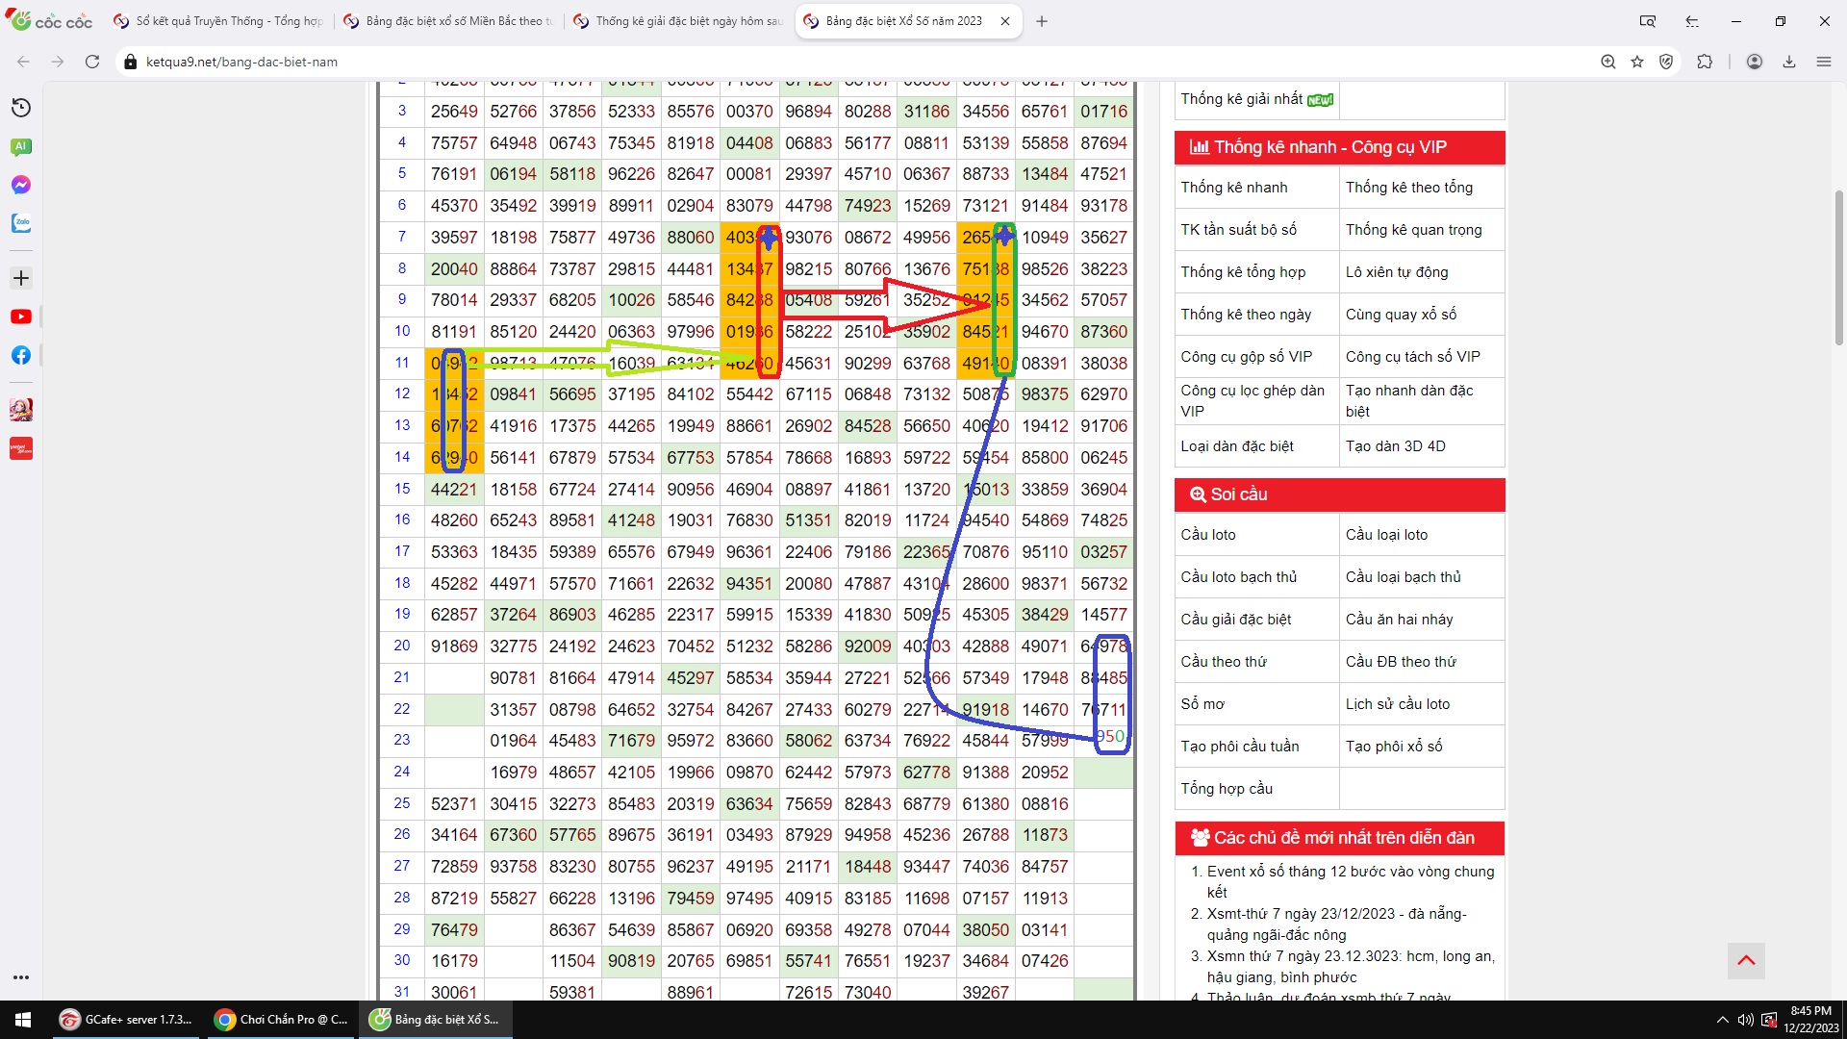The height and width of the screenshot is (1039, 1847).
Task: Reload the current page
Action: click(x=92, y=62)
